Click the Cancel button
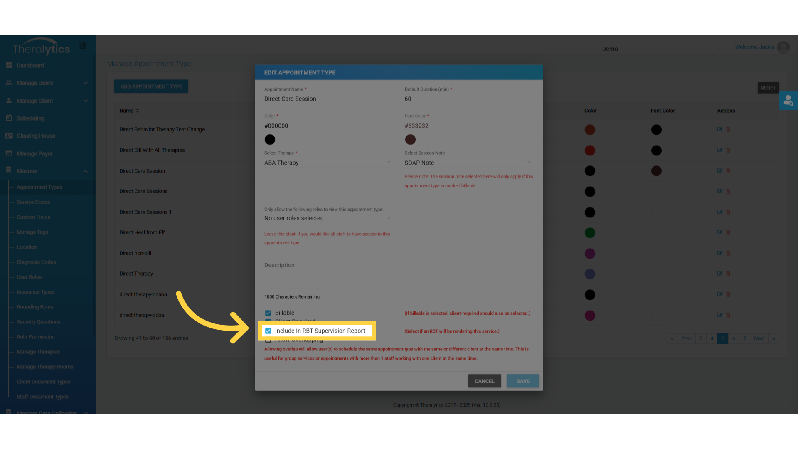The image size is (798, 449). [484, 381]
